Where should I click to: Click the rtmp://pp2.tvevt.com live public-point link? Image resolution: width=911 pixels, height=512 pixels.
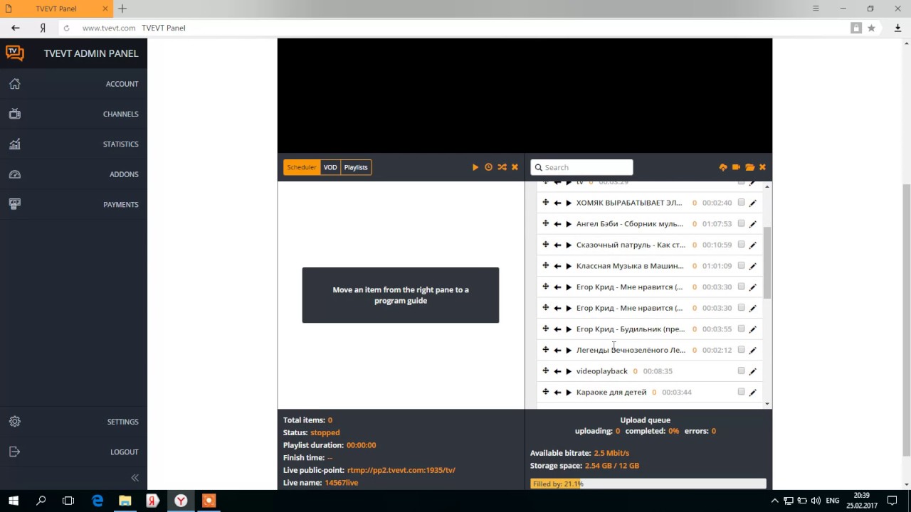[x=401, y=470]
